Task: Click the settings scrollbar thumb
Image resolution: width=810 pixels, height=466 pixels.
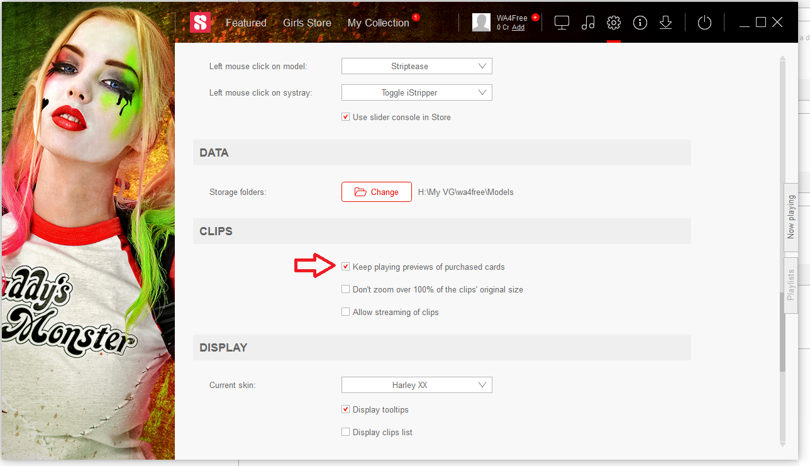Action: [x=782, y=332]
